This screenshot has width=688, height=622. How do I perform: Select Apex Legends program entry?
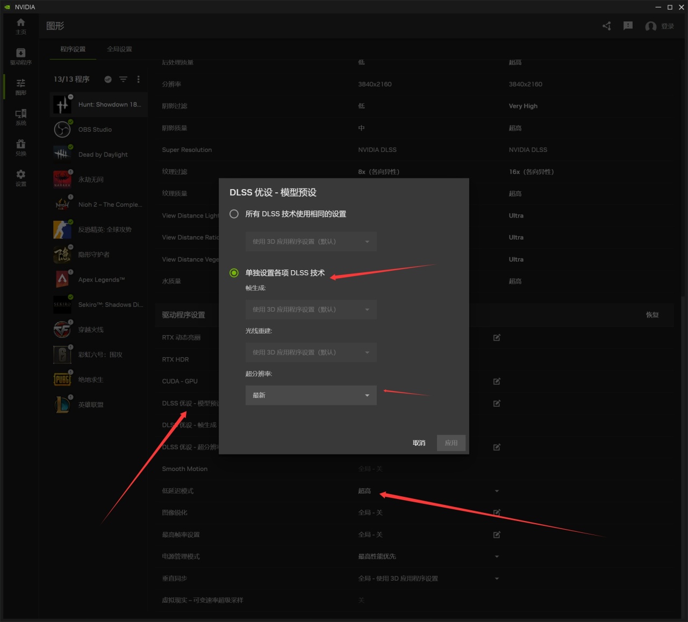click(99, 279)
